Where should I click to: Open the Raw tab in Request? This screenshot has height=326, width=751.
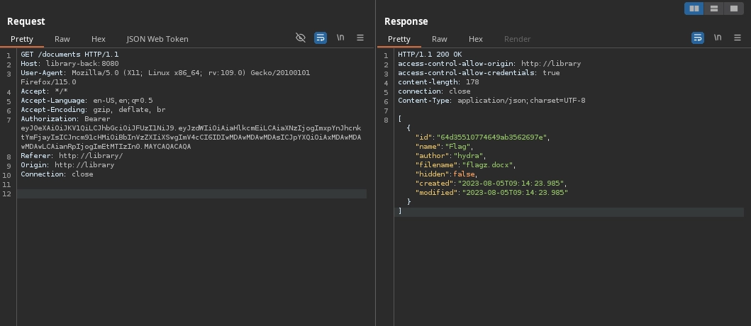(62, 39)
